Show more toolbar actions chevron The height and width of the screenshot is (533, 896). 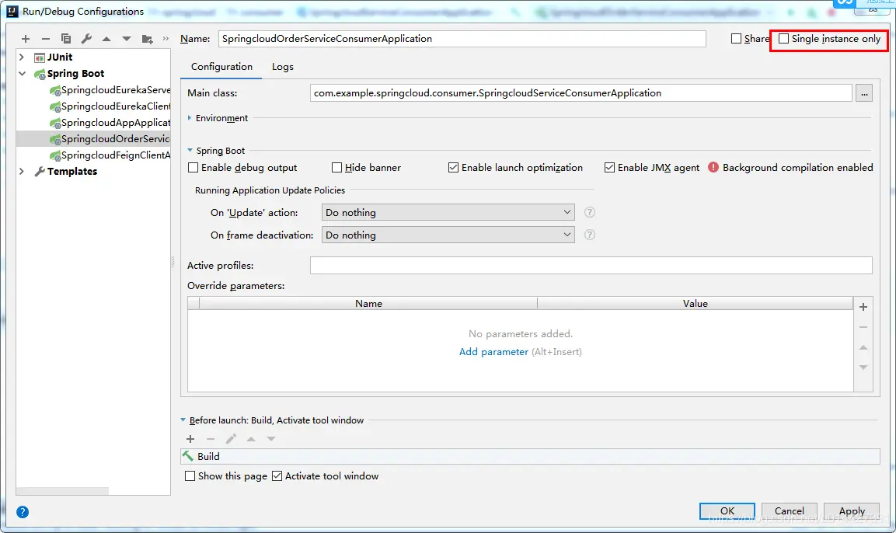[x=166, y=38]
